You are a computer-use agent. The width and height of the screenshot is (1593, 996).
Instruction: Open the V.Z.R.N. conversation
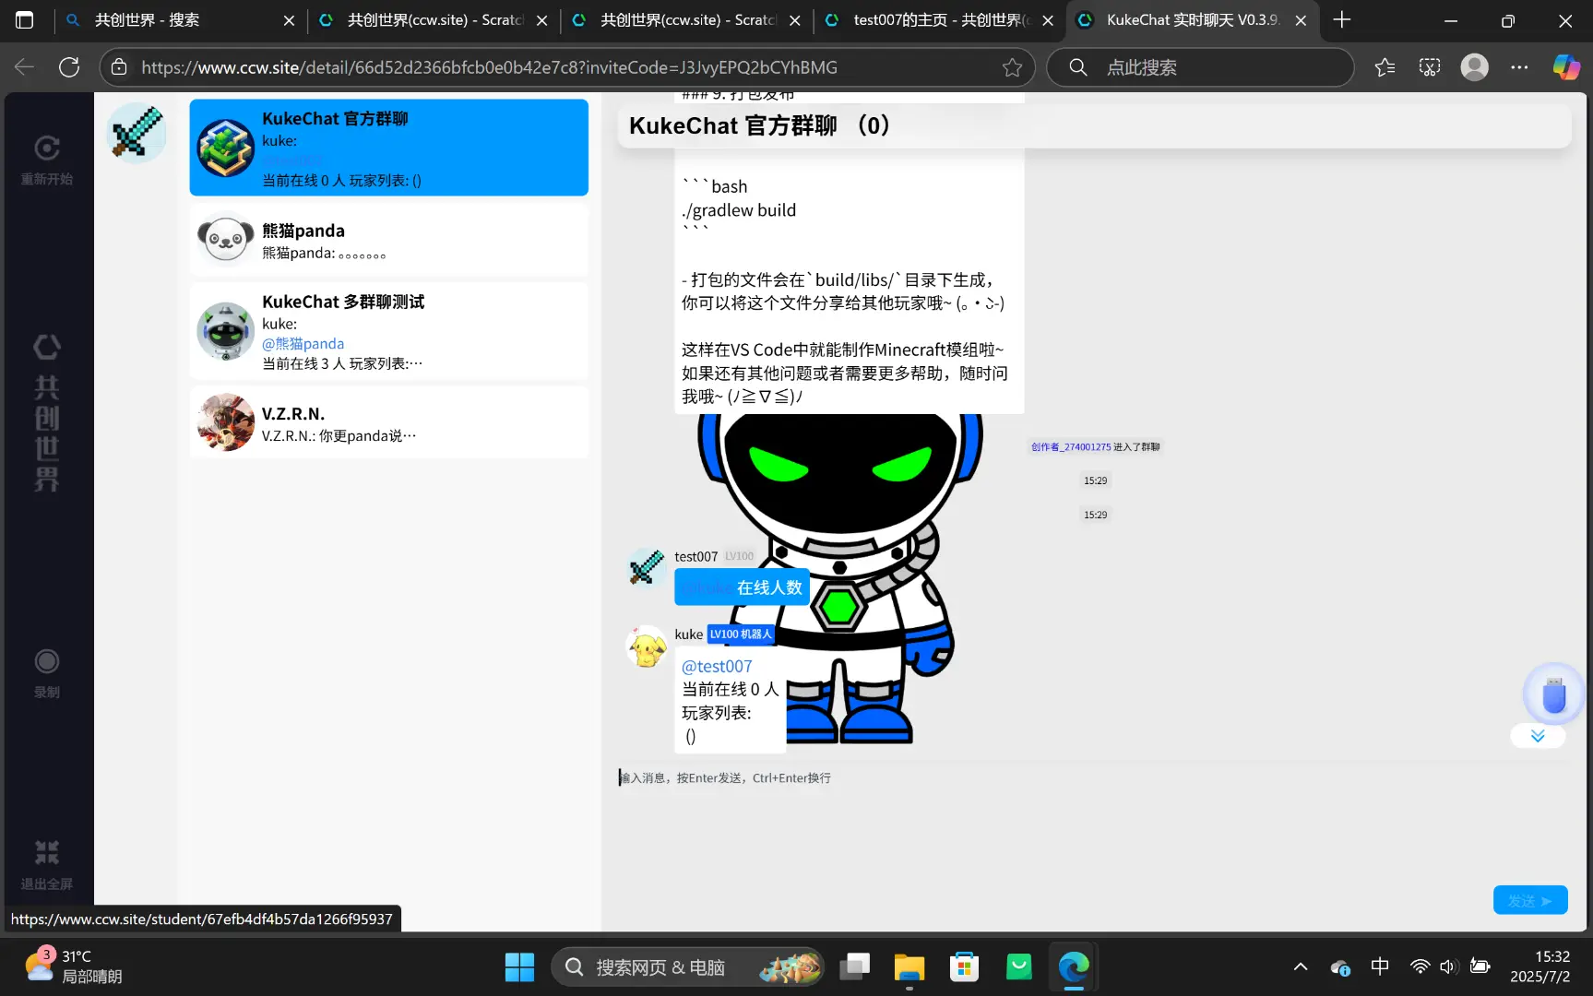388,422
